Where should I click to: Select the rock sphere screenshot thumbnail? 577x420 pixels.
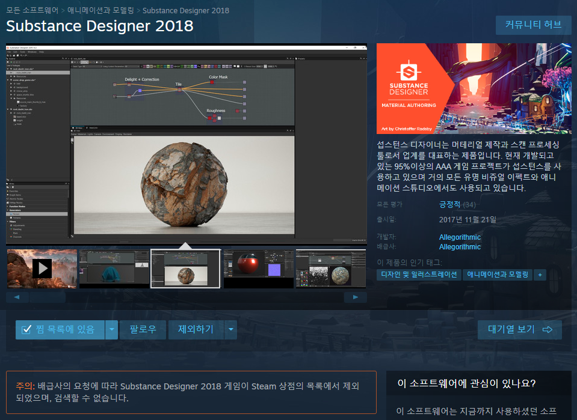tap(186, 269)
